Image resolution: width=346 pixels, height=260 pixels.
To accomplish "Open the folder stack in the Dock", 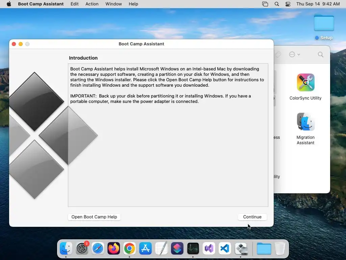I will point(264,248).
